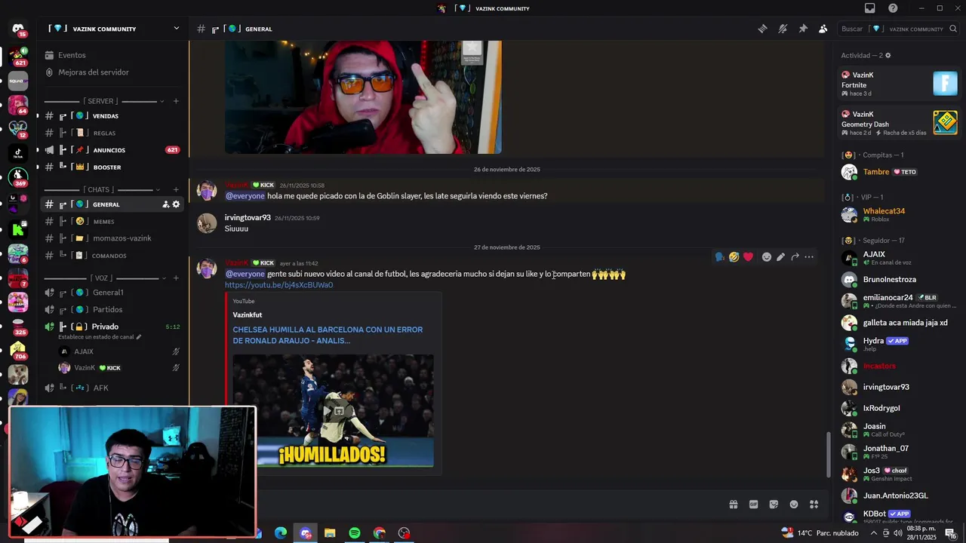Select member Tambre in Compitas list
The image size is (966, 543).
(899, 172)
